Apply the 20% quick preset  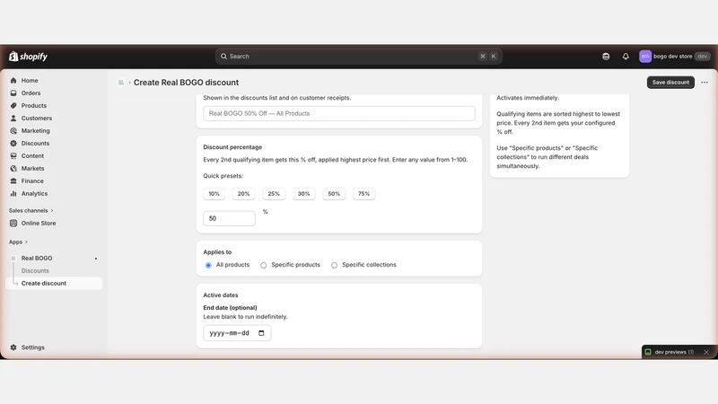pos(243,194)
